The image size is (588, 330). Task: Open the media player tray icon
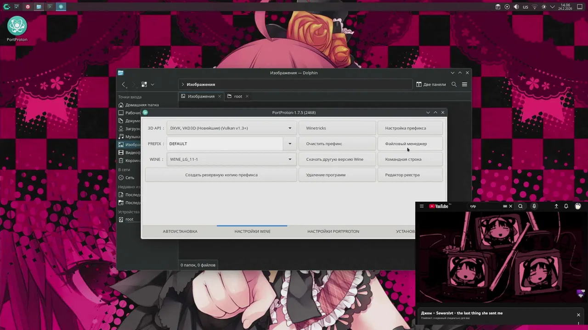507,7
